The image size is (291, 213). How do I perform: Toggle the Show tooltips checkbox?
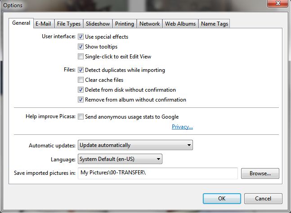click(81, 47)
